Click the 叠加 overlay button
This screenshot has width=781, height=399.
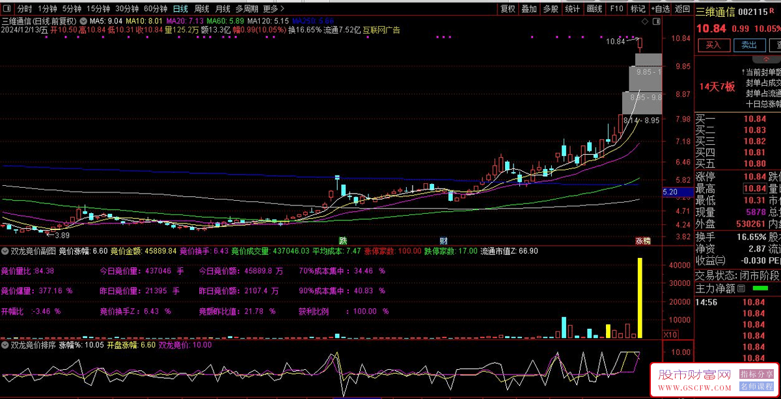(529, 9)
